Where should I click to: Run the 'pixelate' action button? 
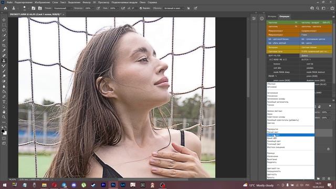coord(316,68)
